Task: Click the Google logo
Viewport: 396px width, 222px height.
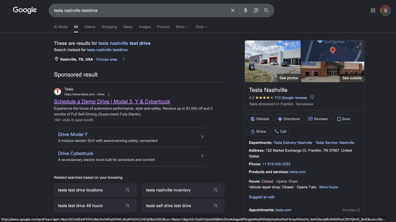Action: (x=25, y=10)
